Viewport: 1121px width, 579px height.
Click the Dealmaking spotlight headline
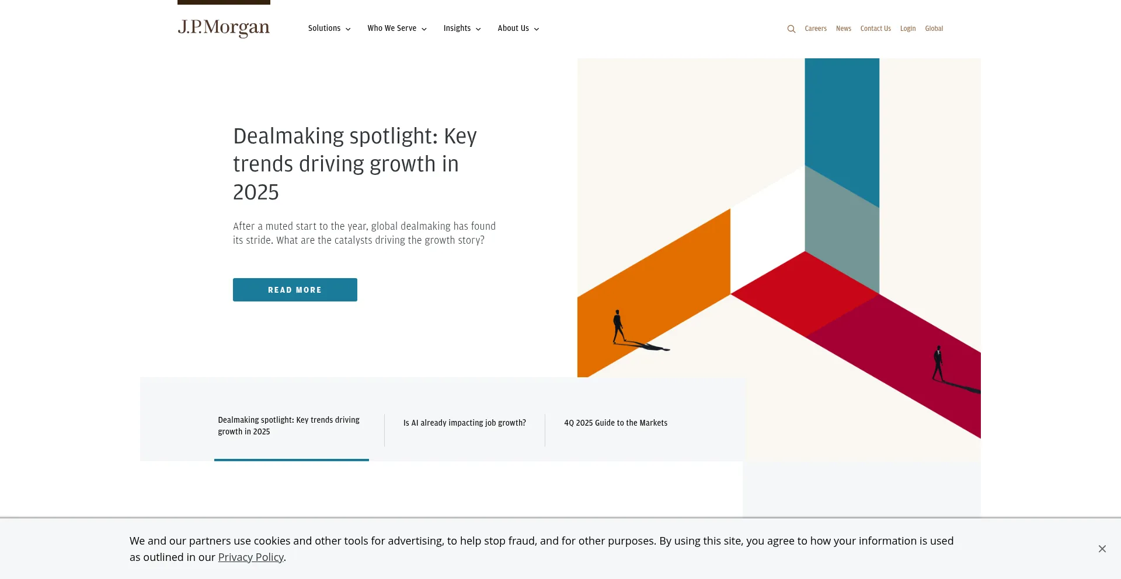pyautogui.click(x=354, y=164)
